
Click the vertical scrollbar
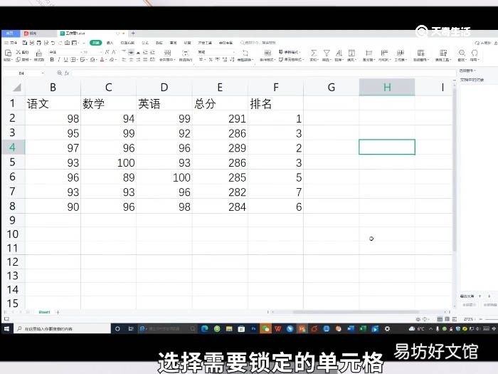pyautogui.click(x=454, y=170)
